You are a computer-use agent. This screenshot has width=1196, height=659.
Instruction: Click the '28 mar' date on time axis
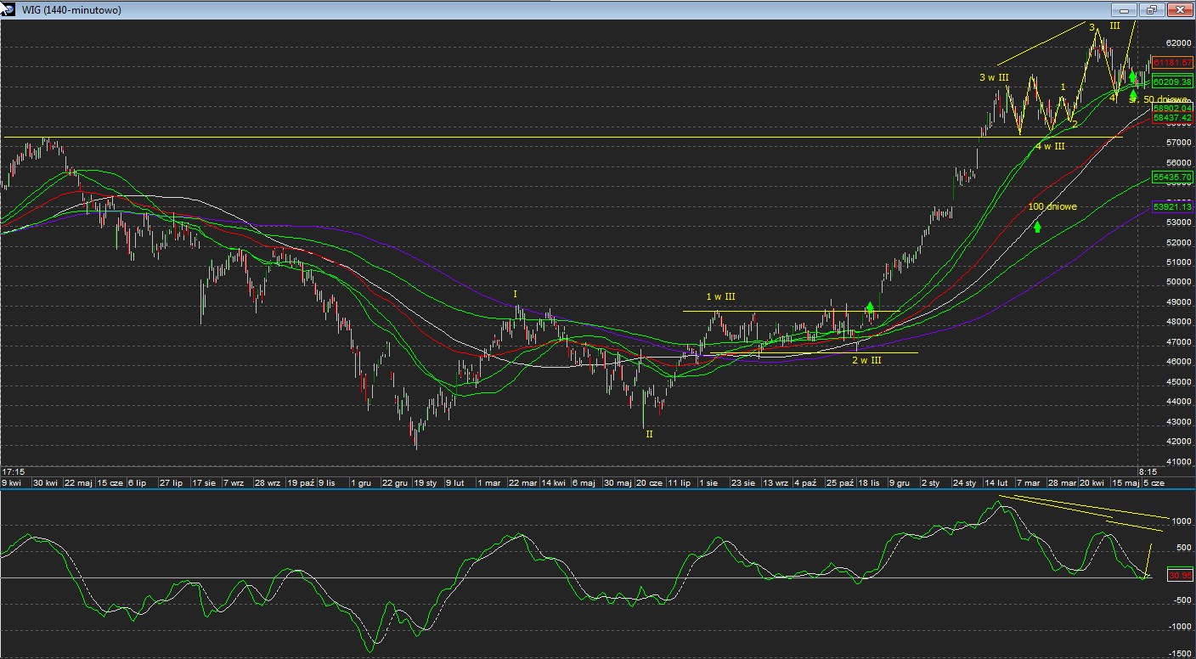click(1061, 482)
